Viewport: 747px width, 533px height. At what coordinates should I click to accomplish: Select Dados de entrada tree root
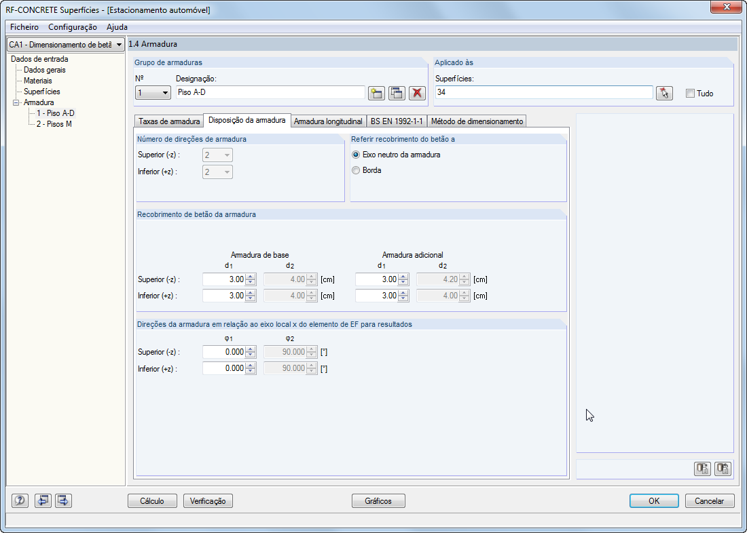[39, 59]
